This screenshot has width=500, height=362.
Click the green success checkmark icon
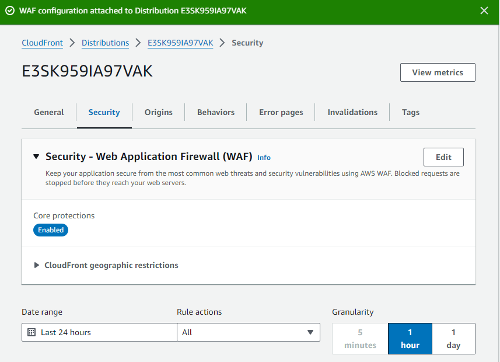[10, 11]
